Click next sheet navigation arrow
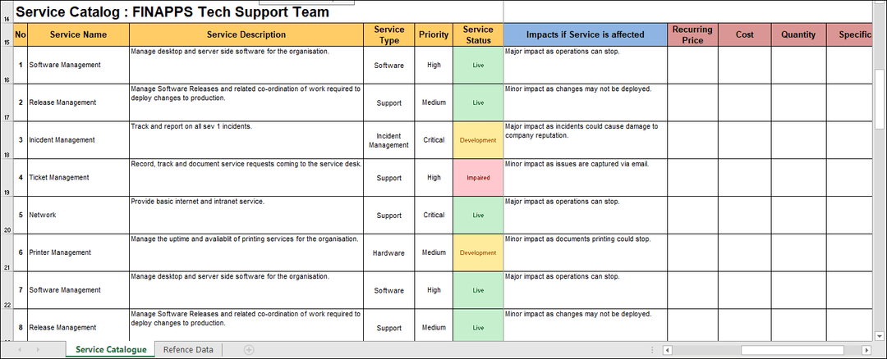This screenshot has width=887, height=359. (39, 350)
